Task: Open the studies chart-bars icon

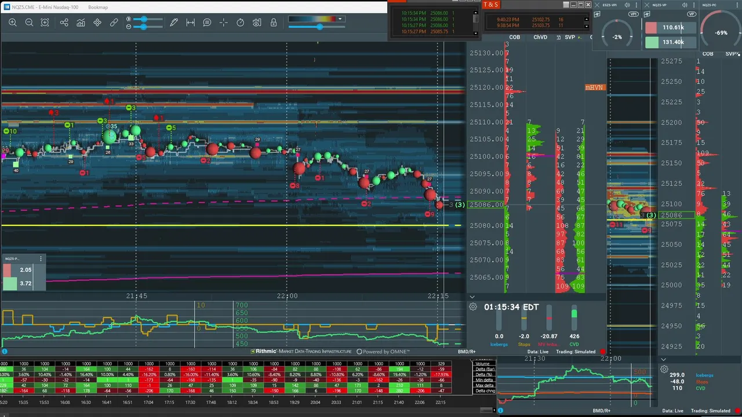Action: 81,23
